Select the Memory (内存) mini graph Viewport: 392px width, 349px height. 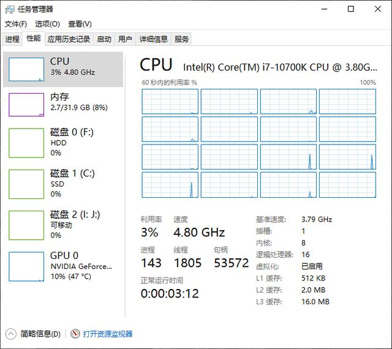coord(27,103)
